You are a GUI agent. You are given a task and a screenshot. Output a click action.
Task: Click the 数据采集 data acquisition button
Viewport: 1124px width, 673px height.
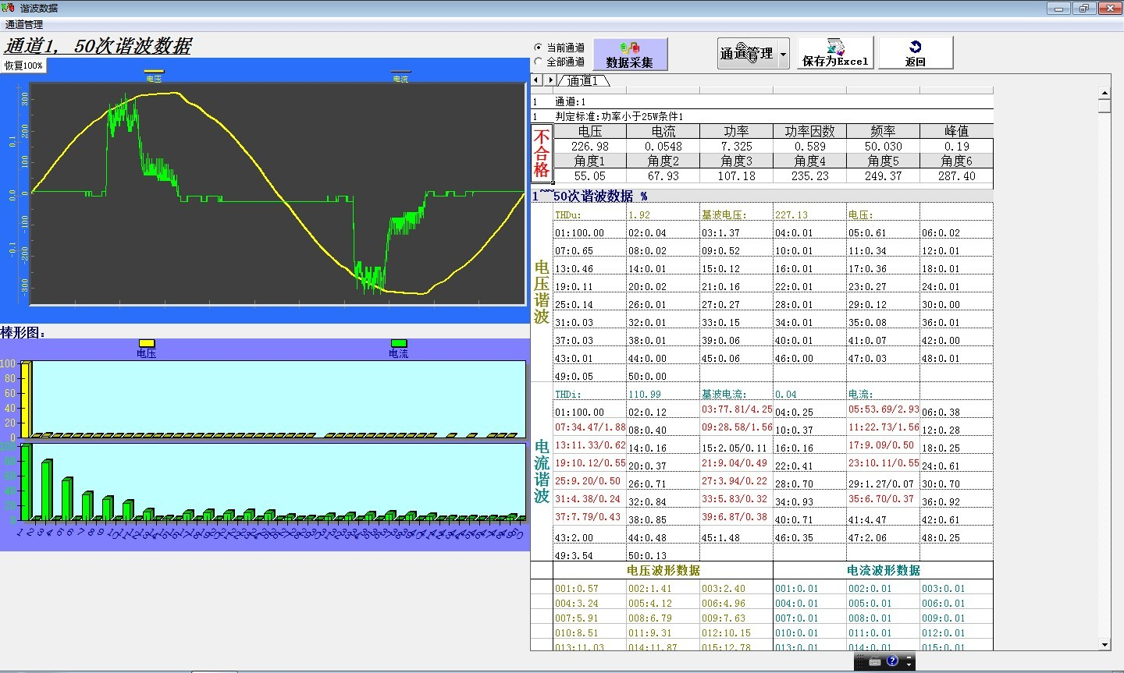click(x=630, y=54)
